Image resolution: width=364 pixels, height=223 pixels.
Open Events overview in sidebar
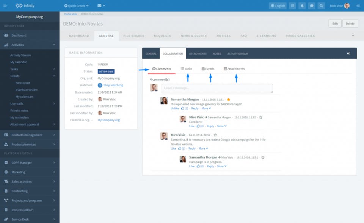point(27,90)
